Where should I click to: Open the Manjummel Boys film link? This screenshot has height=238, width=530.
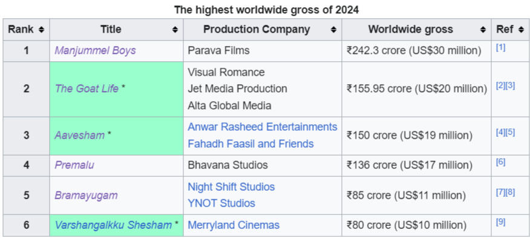click(x=95, y=50)
